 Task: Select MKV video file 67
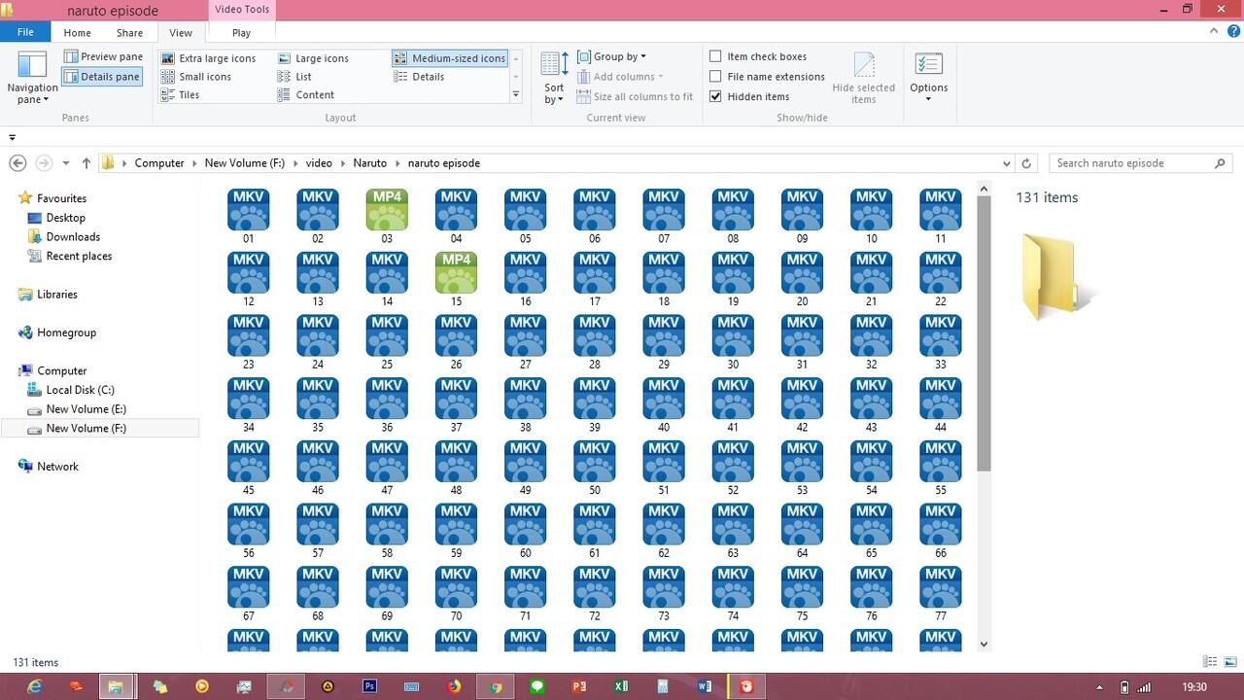pyautogui.click(x=248, y=594)
